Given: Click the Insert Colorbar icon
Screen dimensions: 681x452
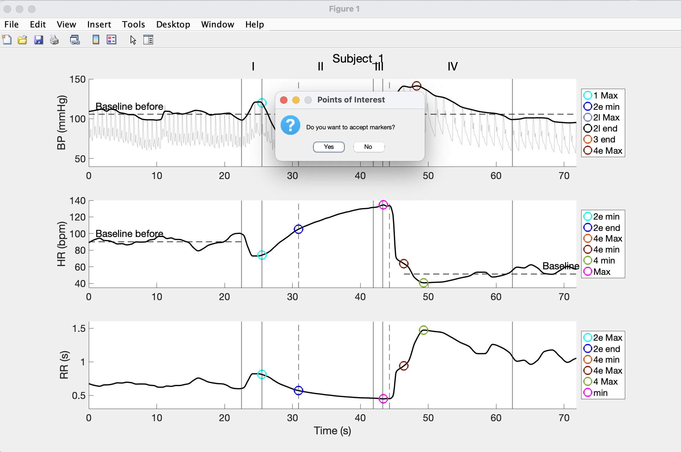Looking at the screenshot, I should (x=96, y=40).
